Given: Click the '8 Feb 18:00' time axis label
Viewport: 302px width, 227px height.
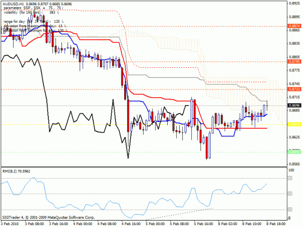Looking at the screenshot, I should [276, 224].
